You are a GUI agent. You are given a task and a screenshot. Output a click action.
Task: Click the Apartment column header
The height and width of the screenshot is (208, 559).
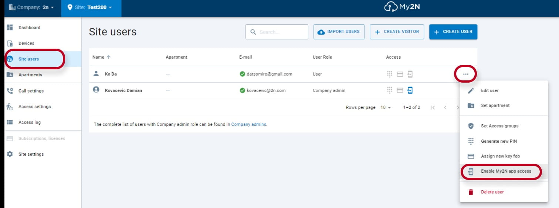tap(176, 57)
